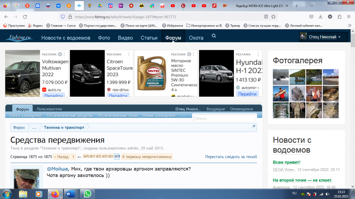Screen dimensions: 355x199
Task: Click the Fishing.ru logo
Action: pyautogui.click(x=20, y=38)
